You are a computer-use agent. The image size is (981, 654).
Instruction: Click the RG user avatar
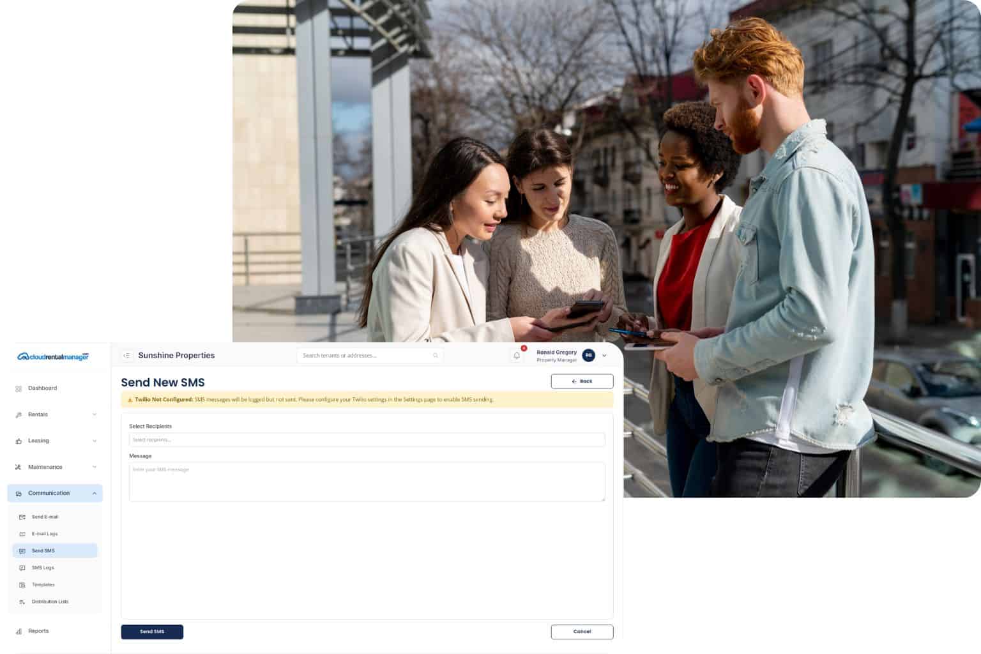point(588,356)
